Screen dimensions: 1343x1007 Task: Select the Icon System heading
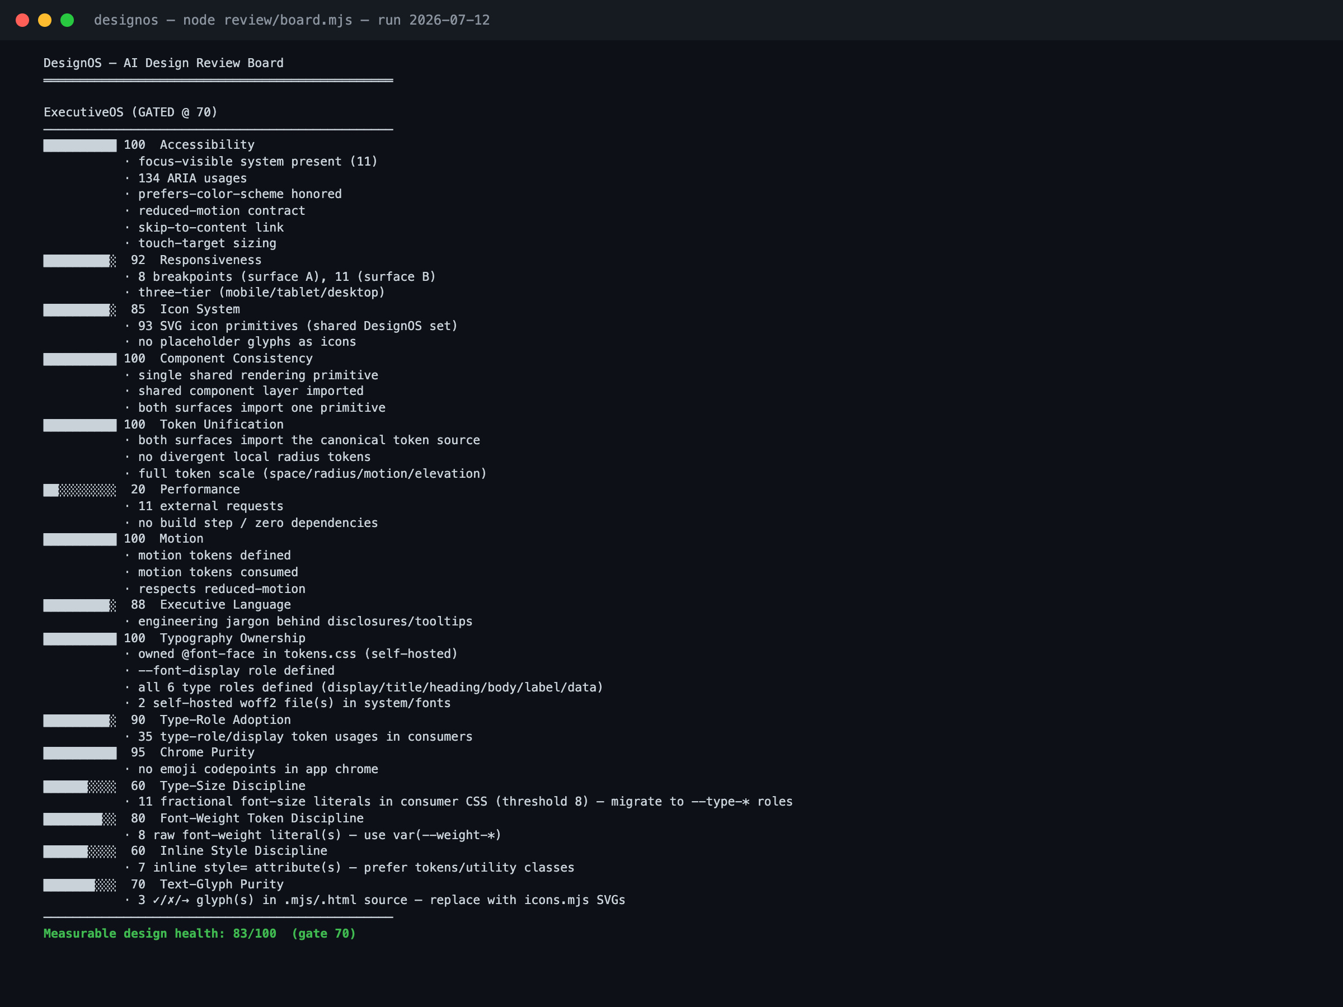tap(200, 309)
